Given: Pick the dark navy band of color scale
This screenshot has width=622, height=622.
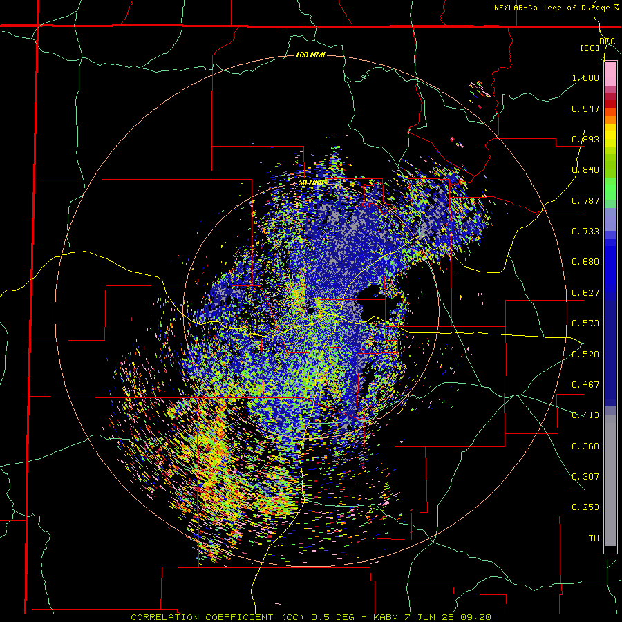Looking at the screenshot, I should 610,353.
